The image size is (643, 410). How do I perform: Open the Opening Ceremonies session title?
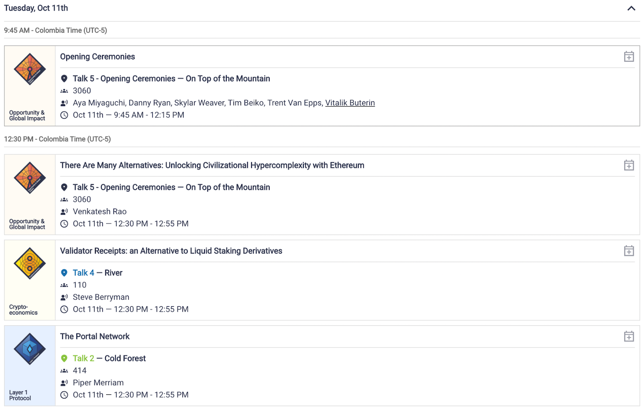click(x=98, y=57)
